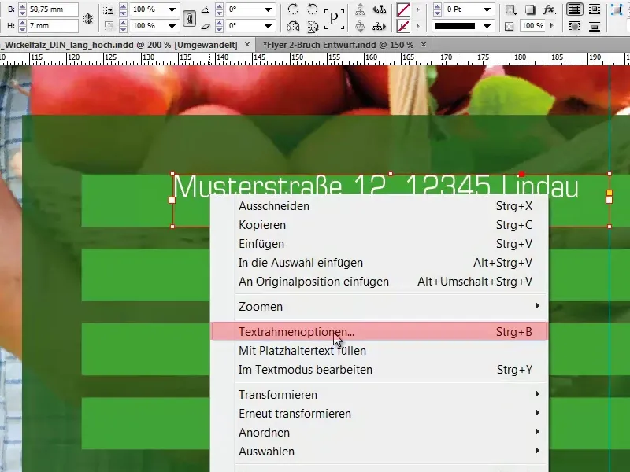
Task: Open the Erneut transformieren submenu
Action: coord(380,414)
